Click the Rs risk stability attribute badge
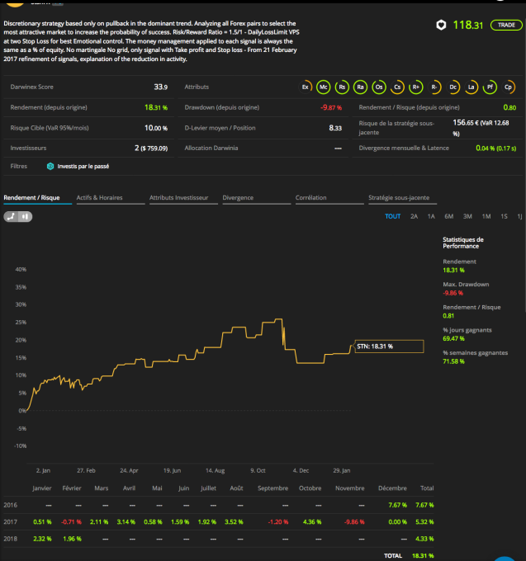Viewport: 526px width, 561px height. click(x=342, y=87)
